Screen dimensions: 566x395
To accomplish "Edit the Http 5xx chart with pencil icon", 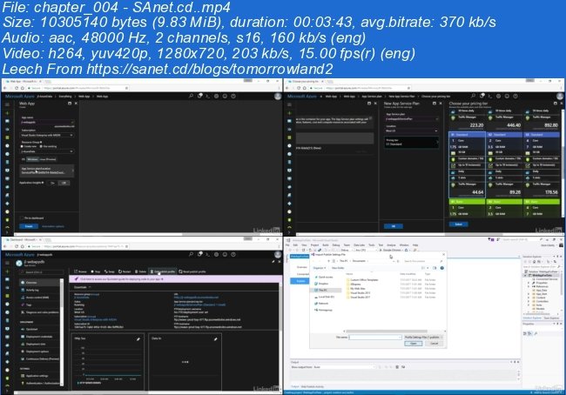I will [x=138, y=338].
